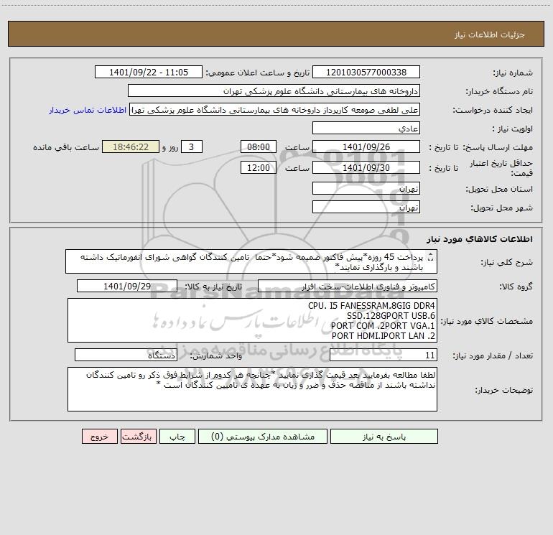Click the استان محل تحویل label

click(499, 189)
